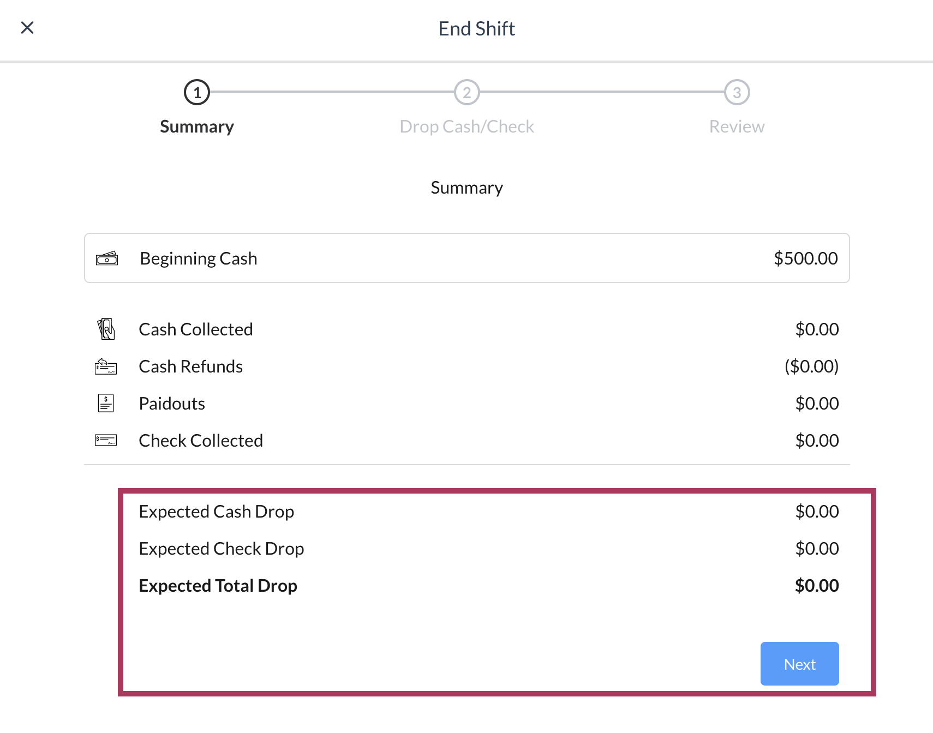Click the bold Summary step label
This screenshot has height=733, width=933.
pos(197,127)
